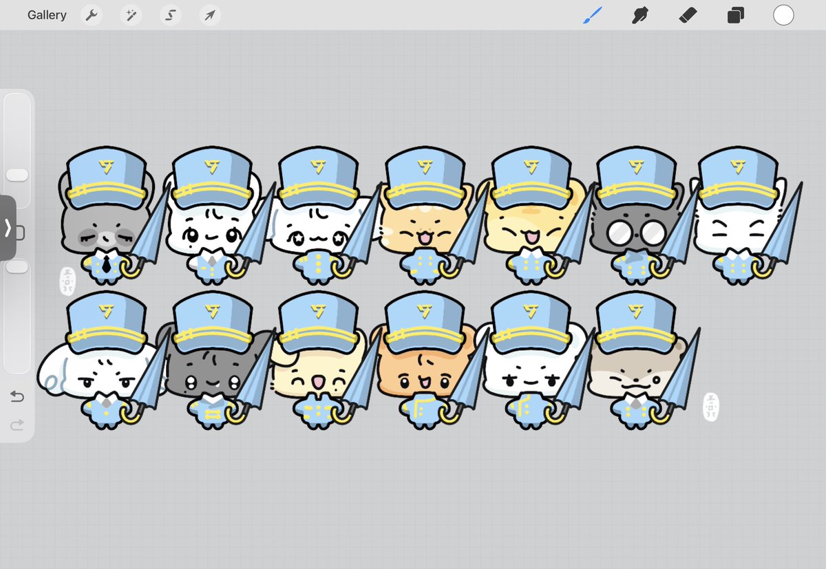
Task: Open the Layers panel
Action: [735, 15]
